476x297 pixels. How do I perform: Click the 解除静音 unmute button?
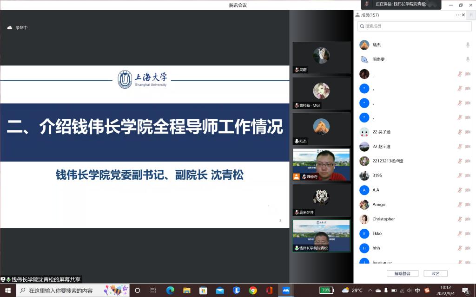[402, 273]
